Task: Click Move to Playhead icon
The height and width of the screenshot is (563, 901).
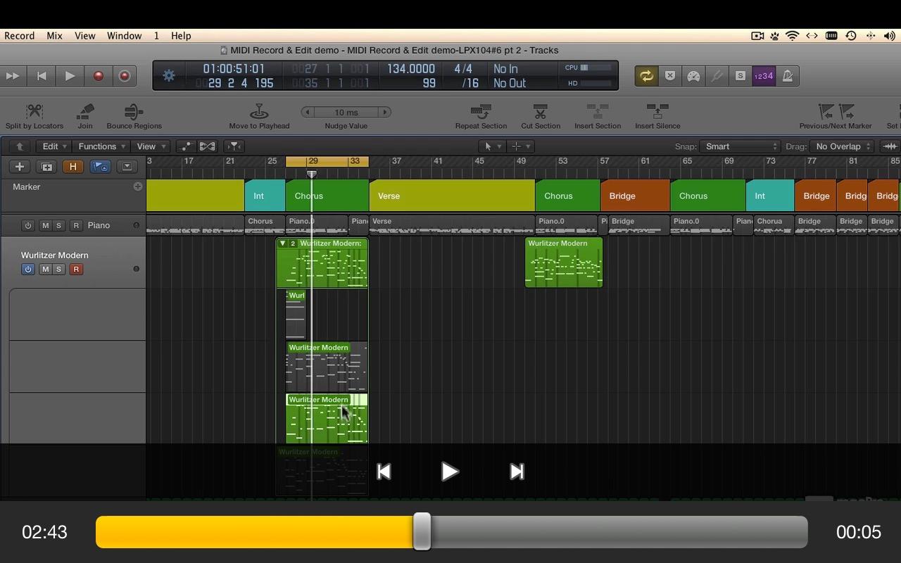Action: (259, 112)
